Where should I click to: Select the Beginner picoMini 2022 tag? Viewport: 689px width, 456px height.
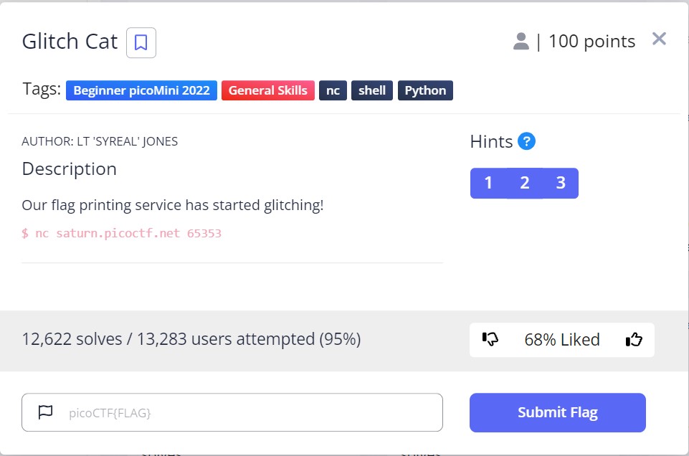click(141, 90)
